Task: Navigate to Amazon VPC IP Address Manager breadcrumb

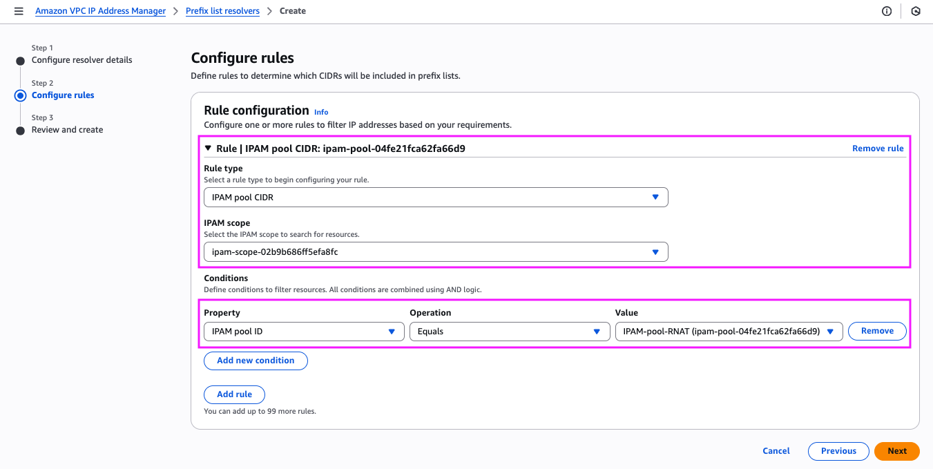Action: tap(100, 10)
